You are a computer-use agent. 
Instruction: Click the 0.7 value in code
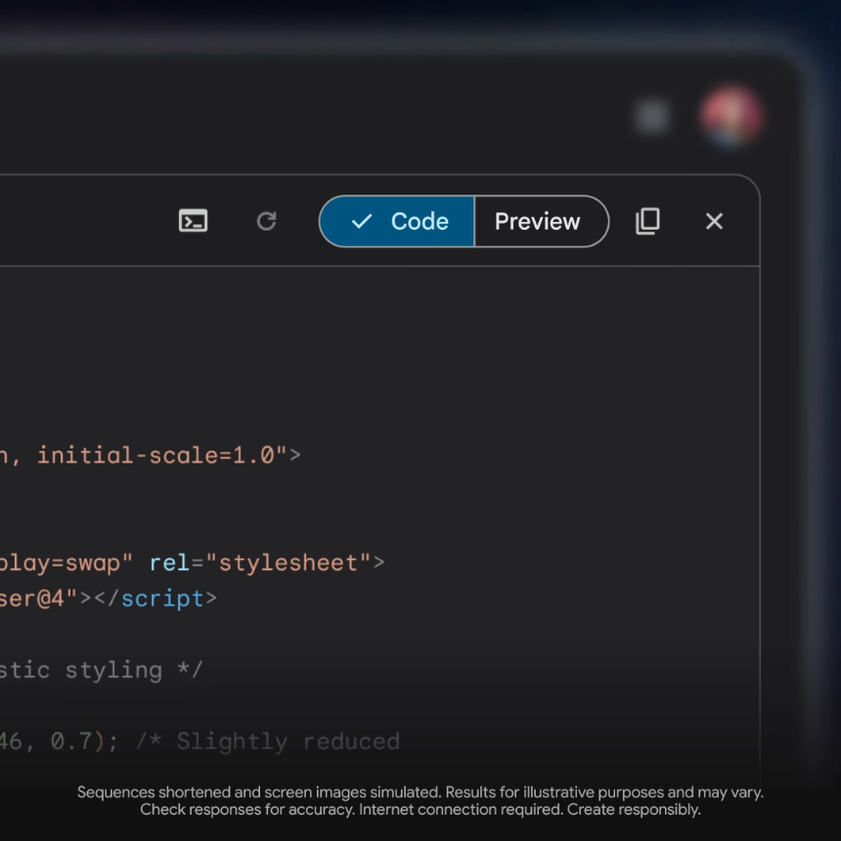click(71, 742)
